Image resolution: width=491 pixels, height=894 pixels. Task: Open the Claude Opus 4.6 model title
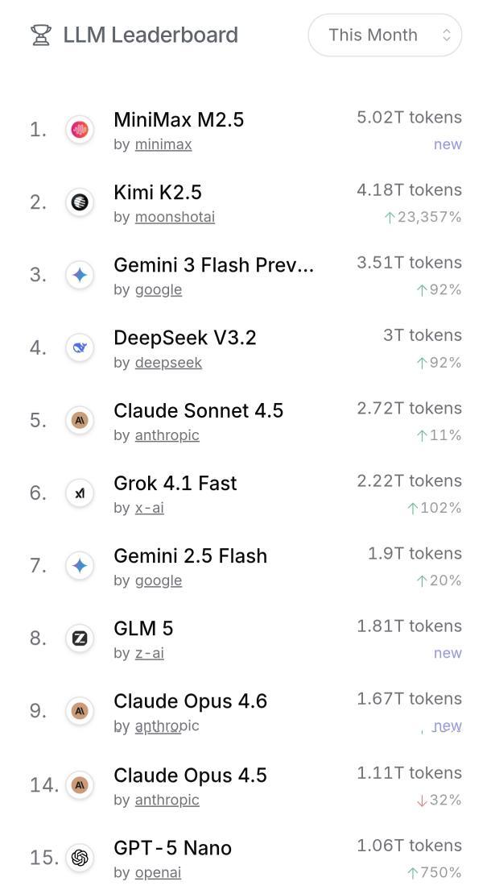pos(190,701)
